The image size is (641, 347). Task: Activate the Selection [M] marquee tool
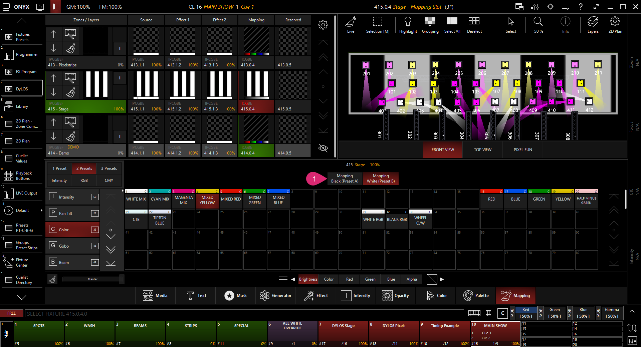tap(378, 25)
